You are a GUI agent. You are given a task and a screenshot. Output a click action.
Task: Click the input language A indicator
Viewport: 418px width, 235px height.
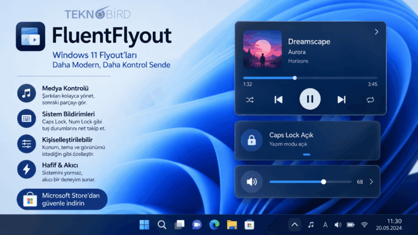[325, 225]
